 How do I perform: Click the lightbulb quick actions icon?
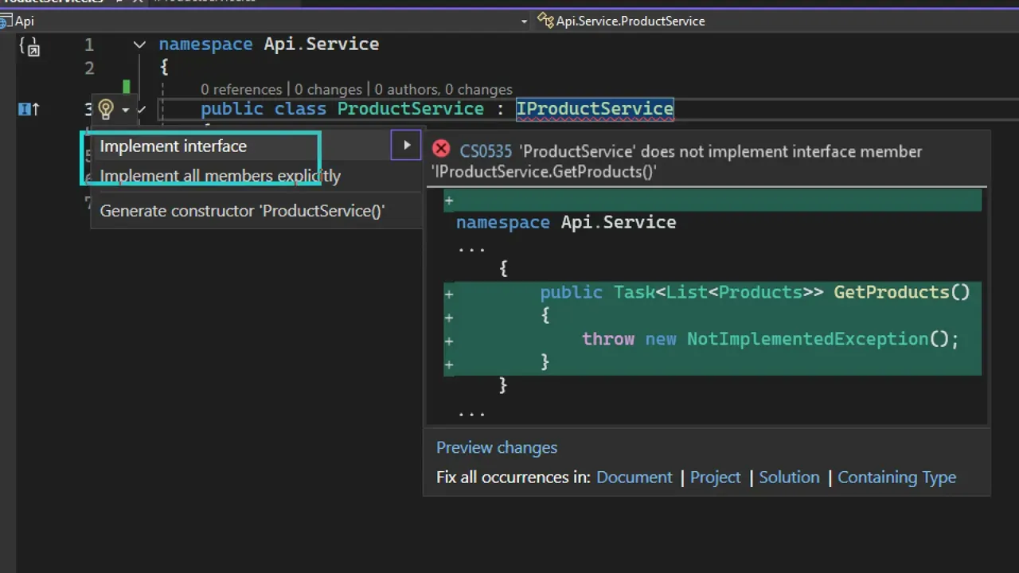[x=106, y=109]
